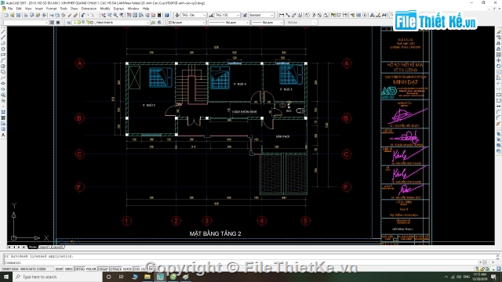The height and width of the screenshot is (282, 502).
Task: Select the Line tool in Draw toolbar
Action: coord(3,31)
